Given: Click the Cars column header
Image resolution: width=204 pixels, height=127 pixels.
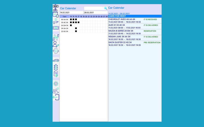Looking at the screenshot, I should pyautogui.click(x=65, y=17).
